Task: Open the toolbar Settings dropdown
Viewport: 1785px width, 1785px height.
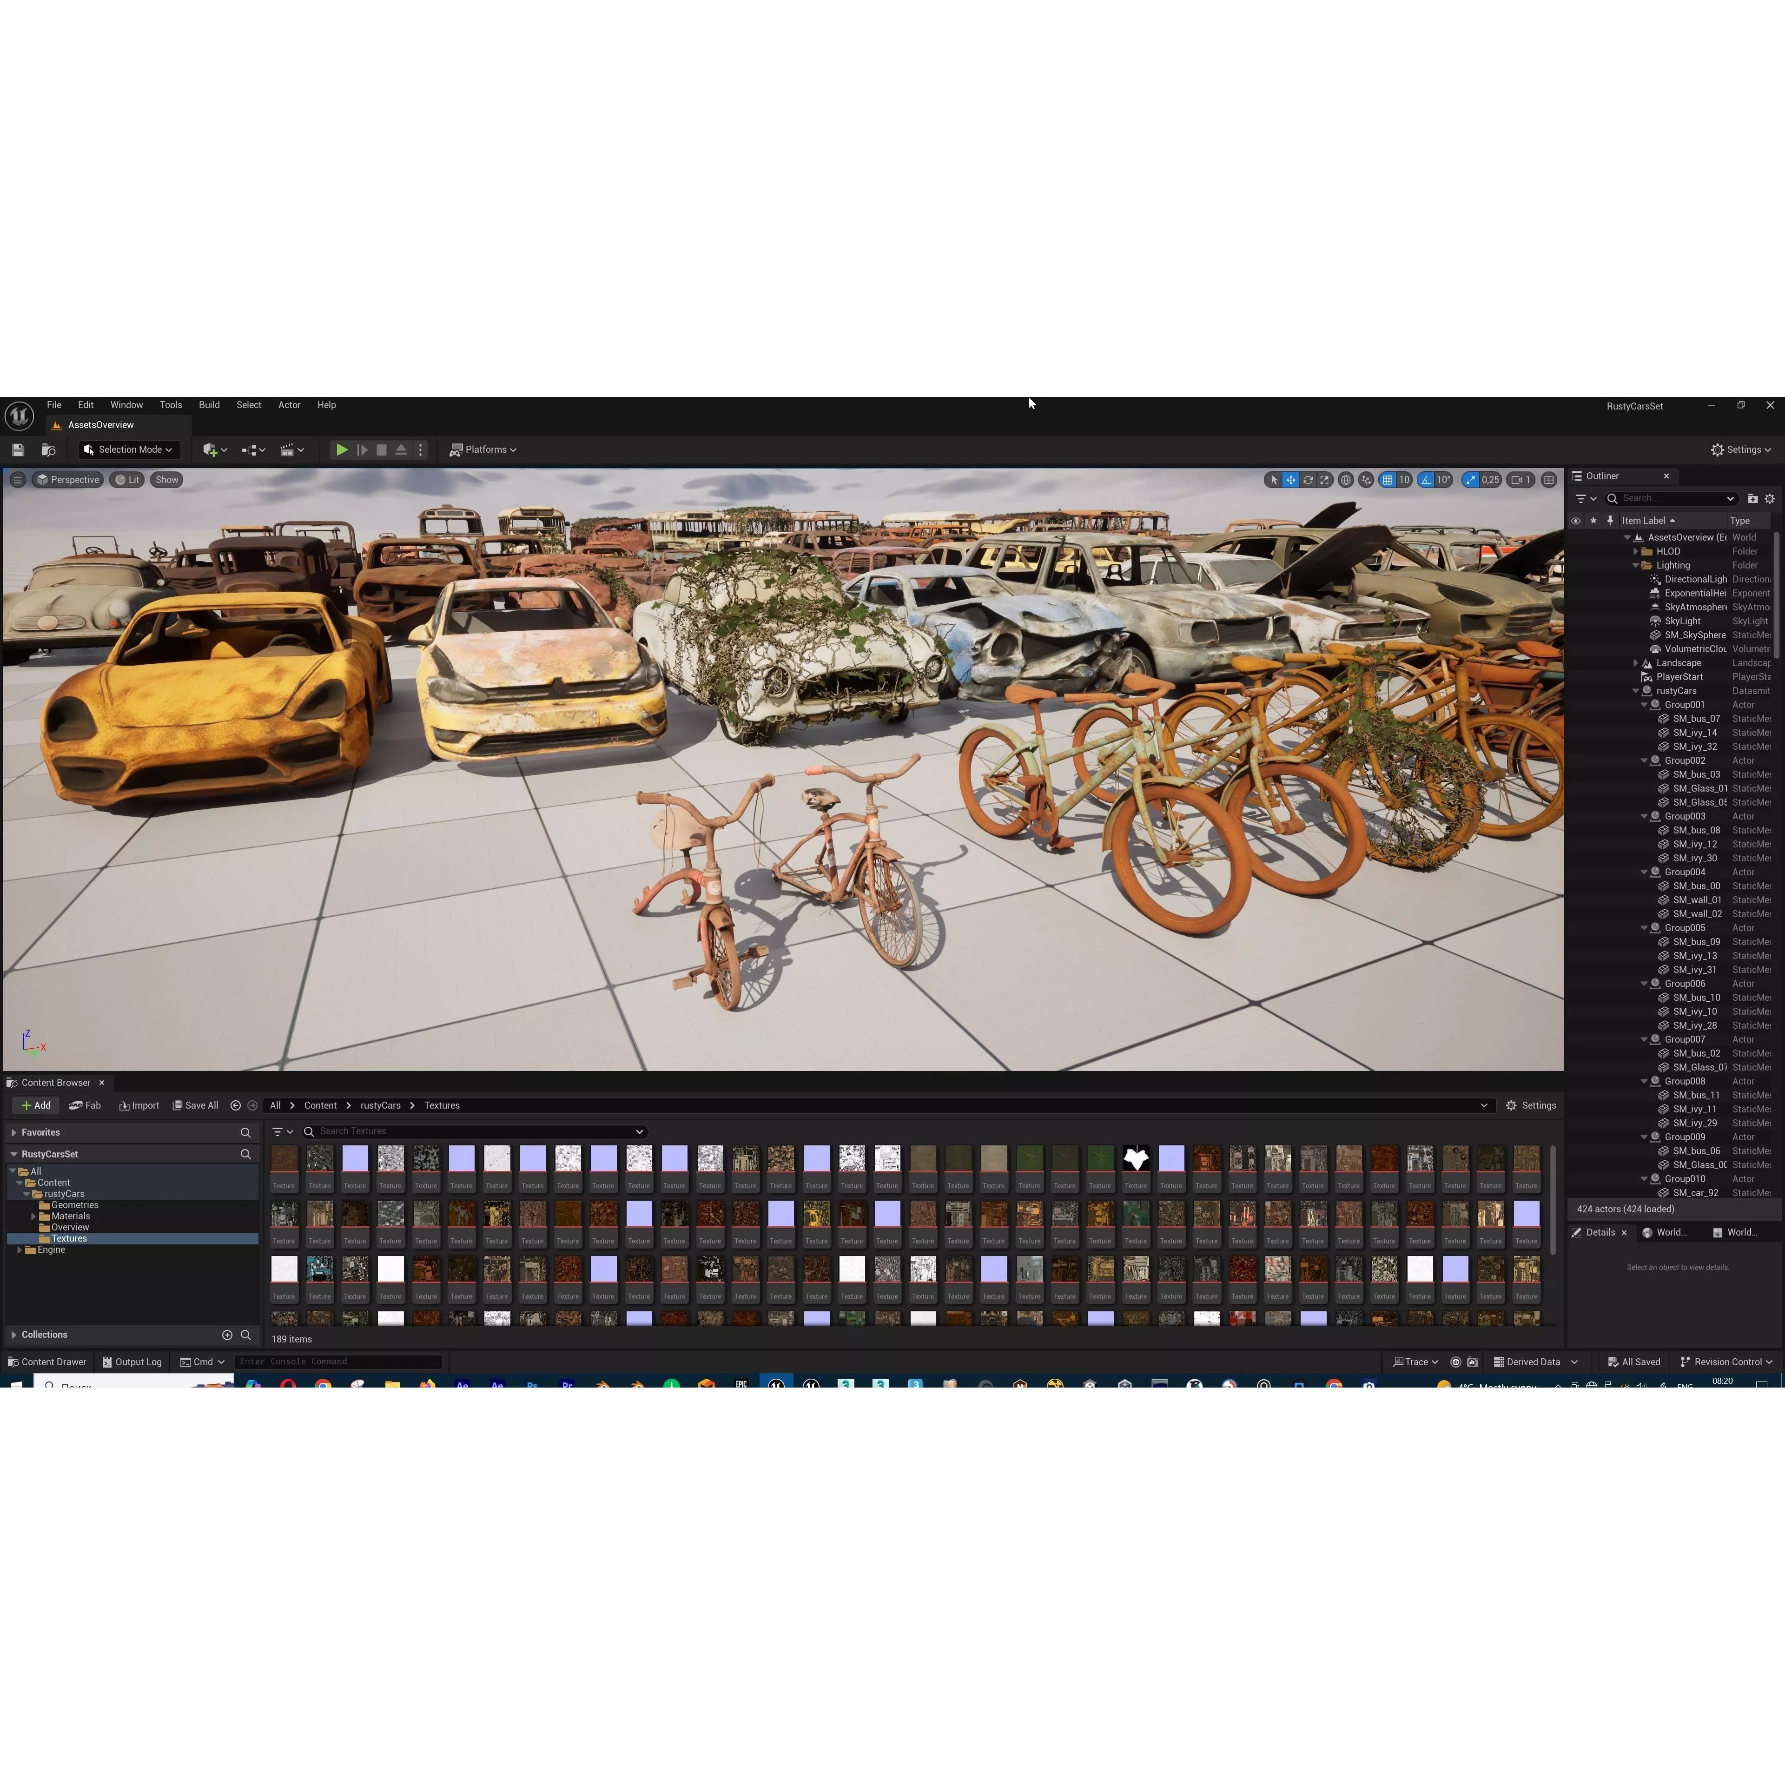Action: [1741, 450]
